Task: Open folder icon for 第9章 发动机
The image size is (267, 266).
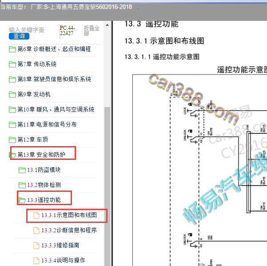Action: (12, 95)
